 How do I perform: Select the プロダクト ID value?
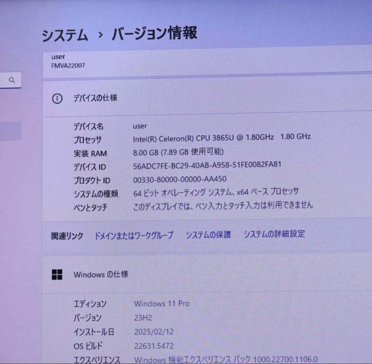(179, 179)
